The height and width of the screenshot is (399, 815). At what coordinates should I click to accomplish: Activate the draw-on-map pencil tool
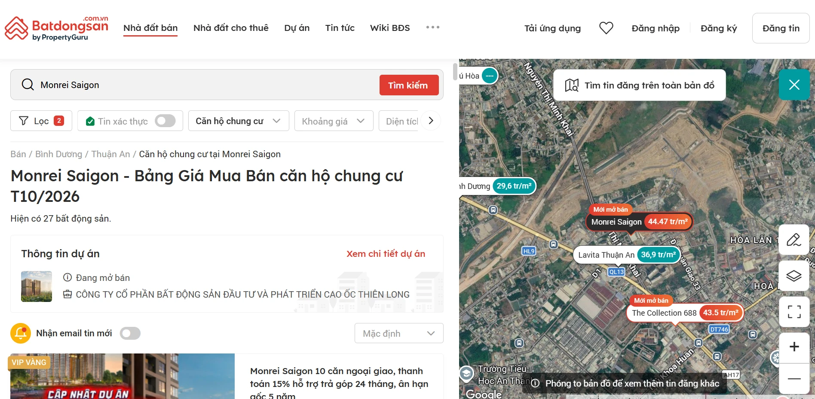(x=794, y=240)
